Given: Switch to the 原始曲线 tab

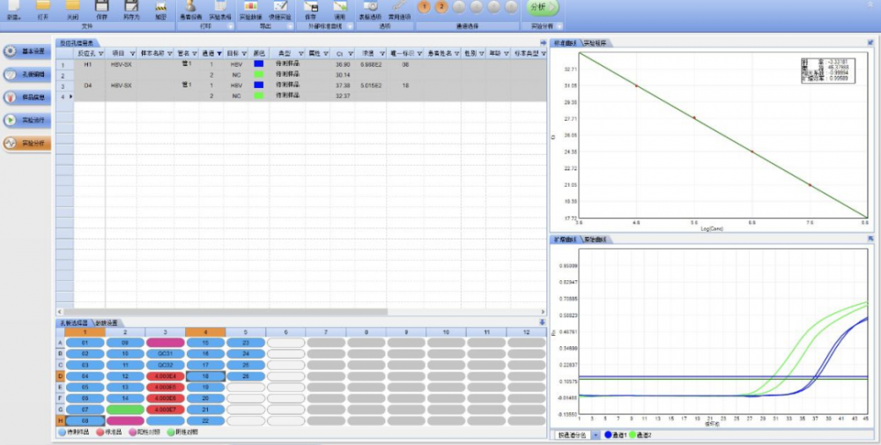Looking at the screenshot, I should coord(596,240).
